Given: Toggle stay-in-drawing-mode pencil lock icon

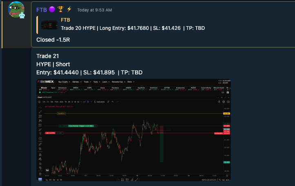Looking at the screenshot, I should tap(40, 159).
